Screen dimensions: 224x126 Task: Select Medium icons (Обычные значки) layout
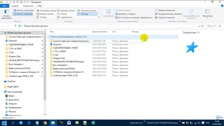coord(87,11)
